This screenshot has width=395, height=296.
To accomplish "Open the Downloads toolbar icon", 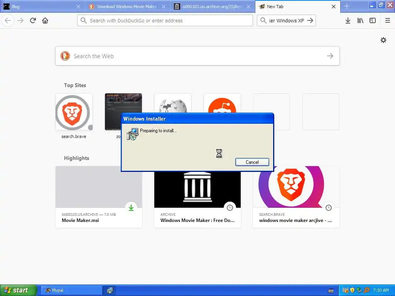I will 348,20.
